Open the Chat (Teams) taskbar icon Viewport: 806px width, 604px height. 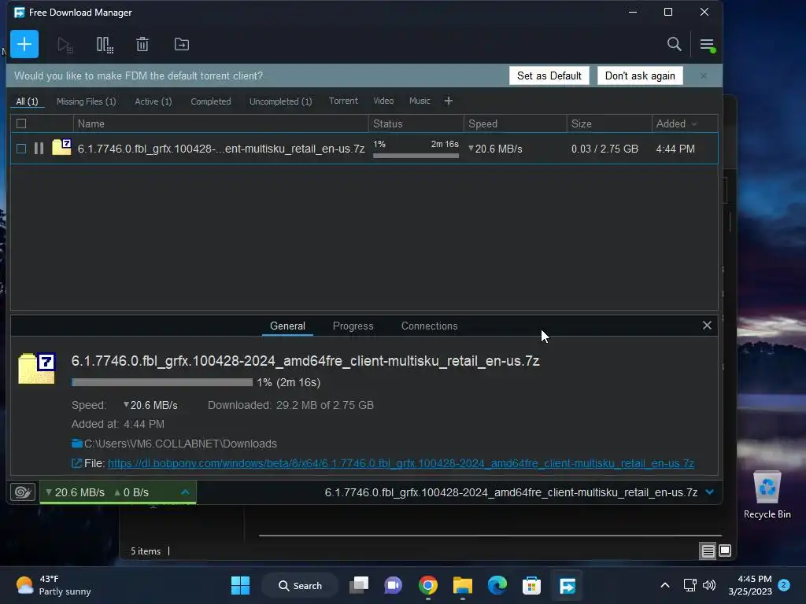[x=394, y=585]
